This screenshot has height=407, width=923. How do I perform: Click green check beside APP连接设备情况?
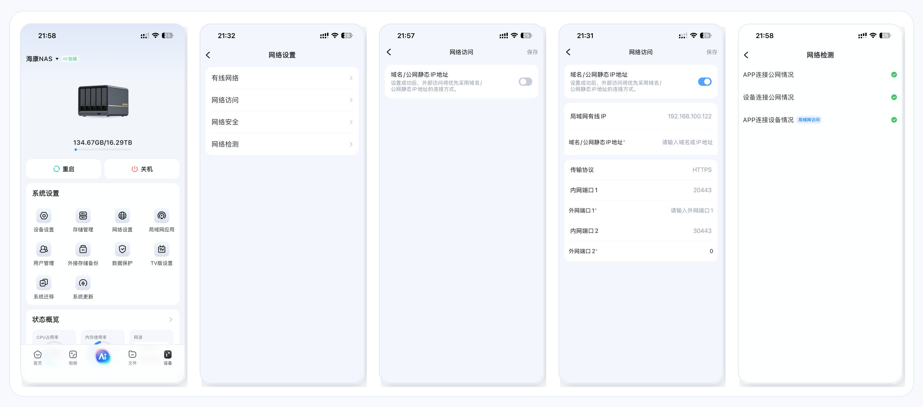[x=894, y=120]
